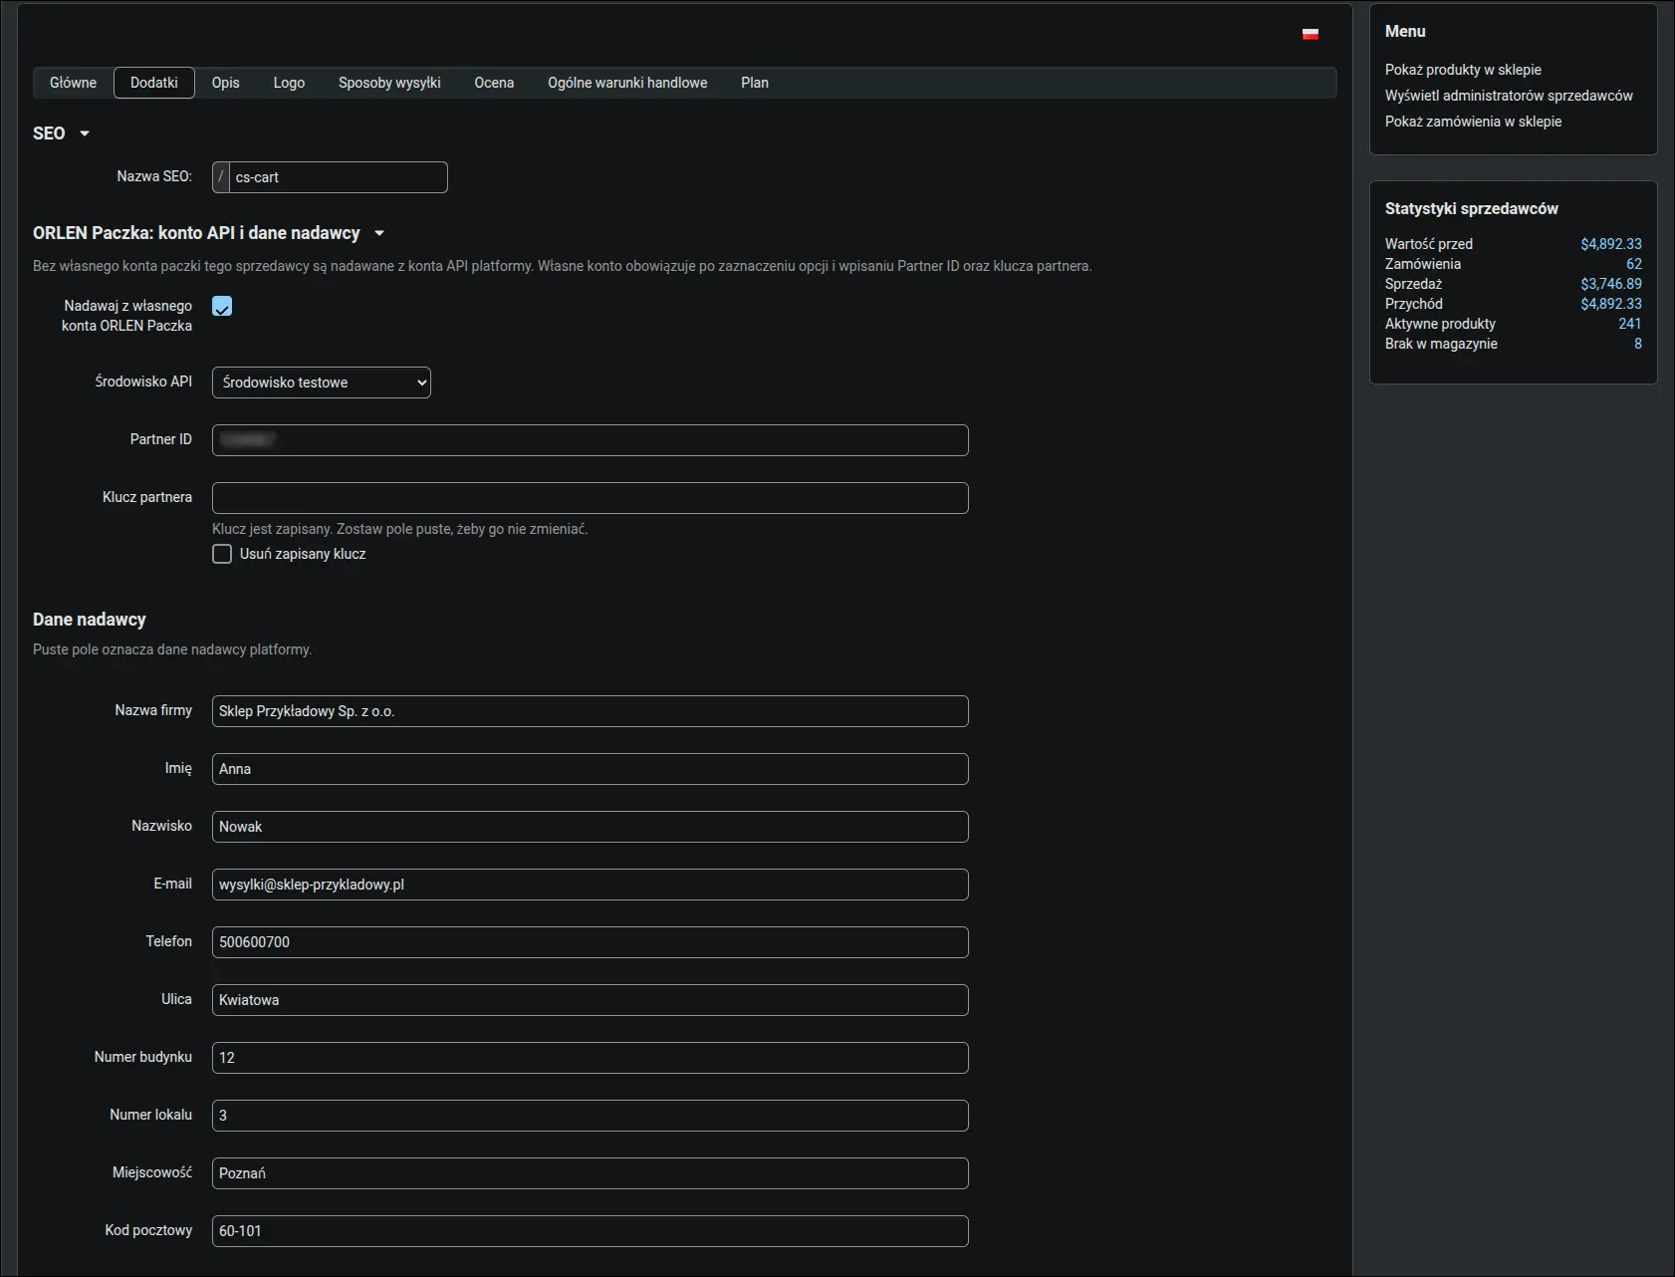
Task: Click the Telefon field
Action: [591, 942]
